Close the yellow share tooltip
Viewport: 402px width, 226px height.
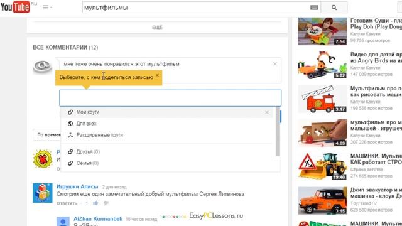[x=157, y=75]
